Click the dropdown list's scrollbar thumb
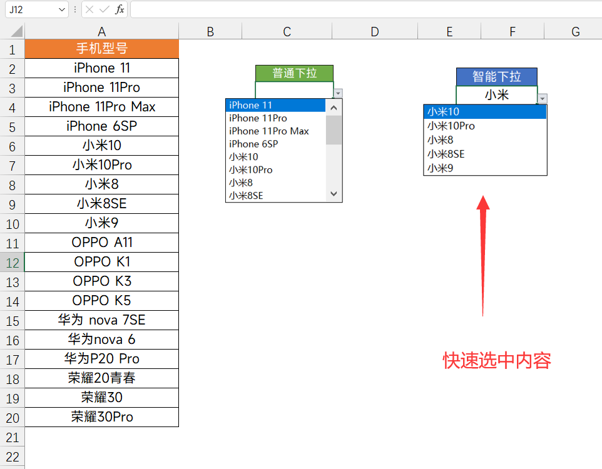The height and width of the screenshot is (469, 602). (334, 129)
